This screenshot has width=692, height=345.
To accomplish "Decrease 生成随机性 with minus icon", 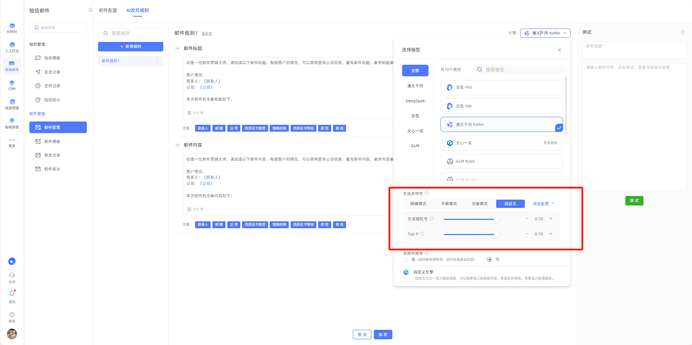I will click(527, 219).
